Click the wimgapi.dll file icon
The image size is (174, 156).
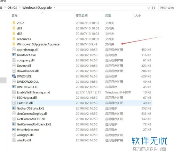14,135
